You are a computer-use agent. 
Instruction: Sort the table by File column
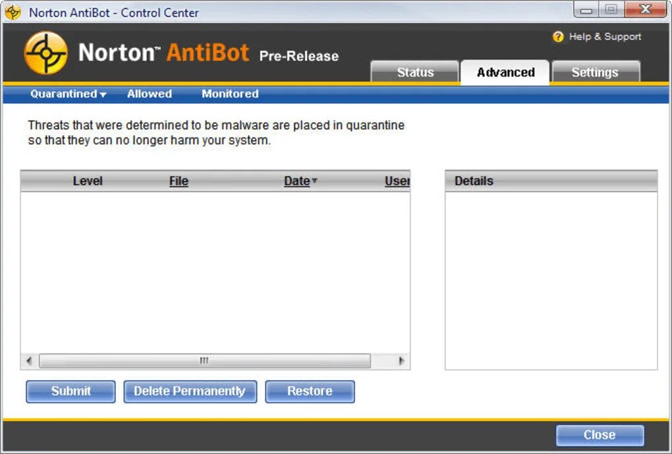(179, 181)
